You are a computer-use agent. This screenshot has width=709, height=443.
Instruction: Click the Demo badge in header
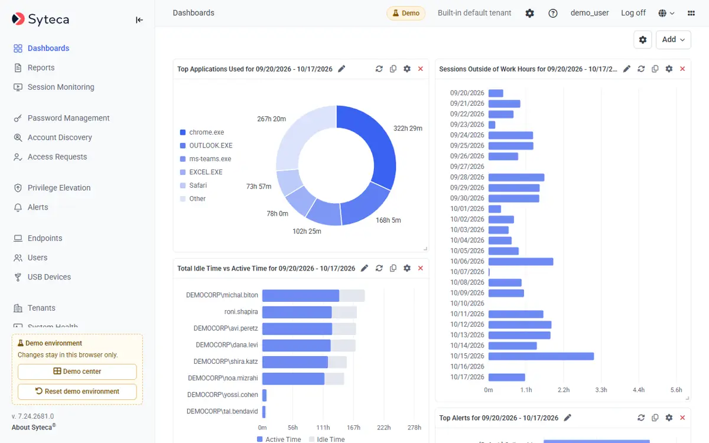tap(406, 13)
